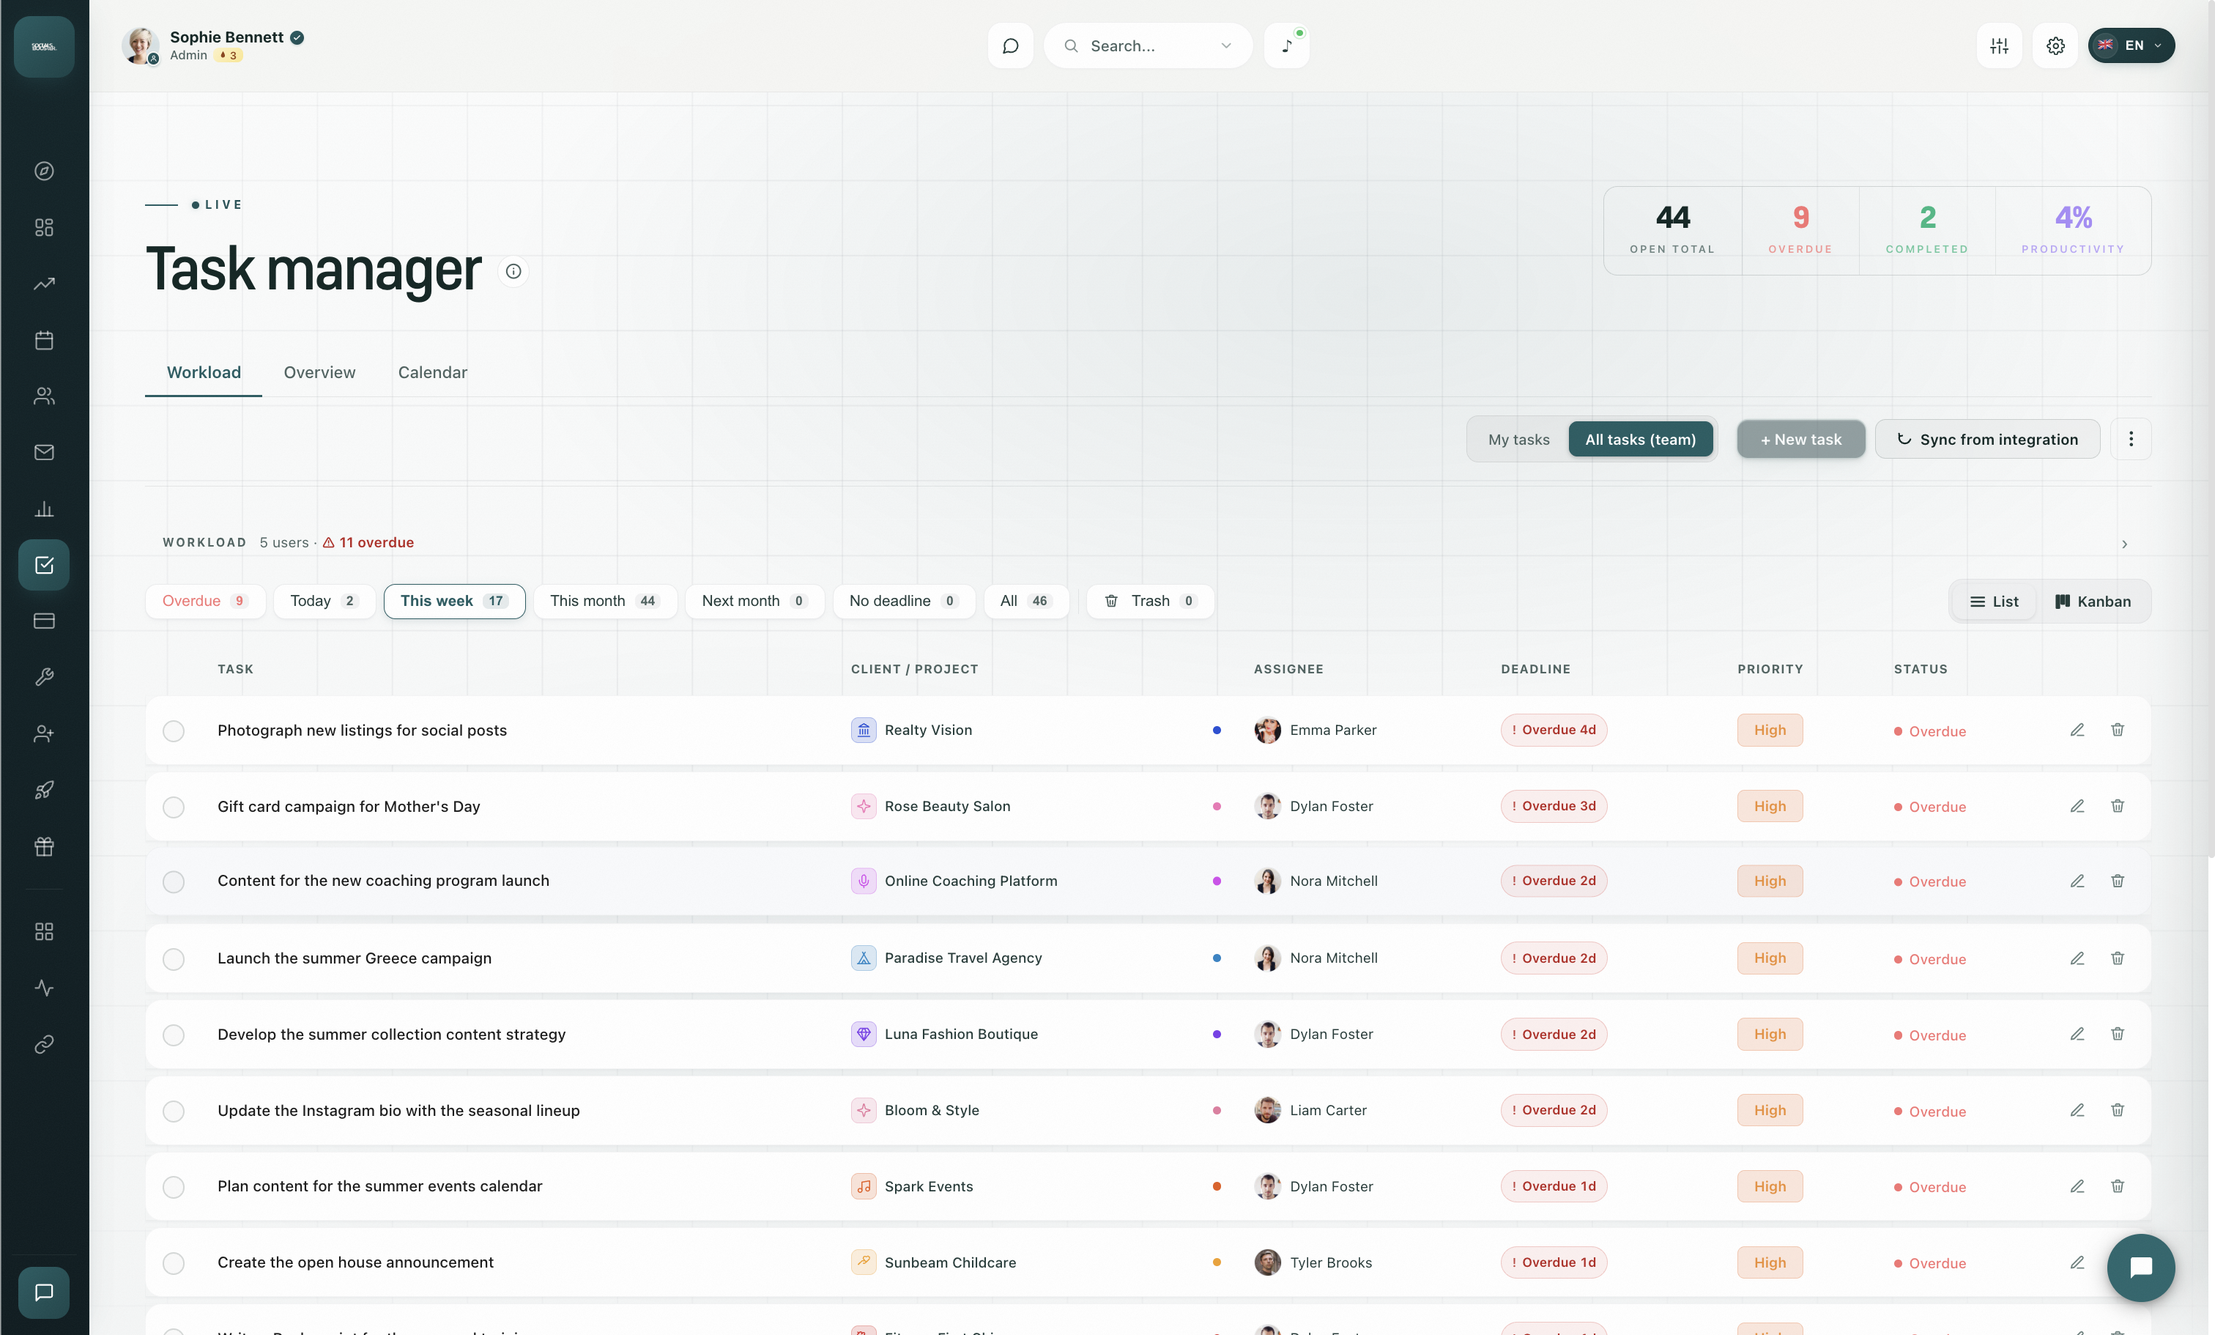Click the music note notification icon
The width and height of the screenshot is (2215, 1335).
(x=1286, y=46)
